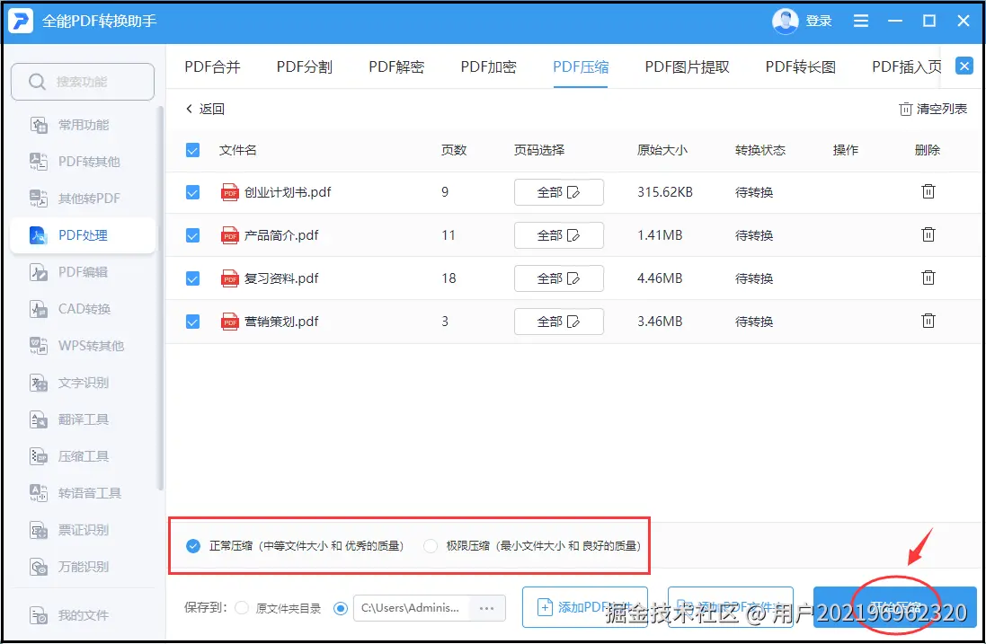Delete 营销策划.pdf with its trash icon

(x=928, y=321)
